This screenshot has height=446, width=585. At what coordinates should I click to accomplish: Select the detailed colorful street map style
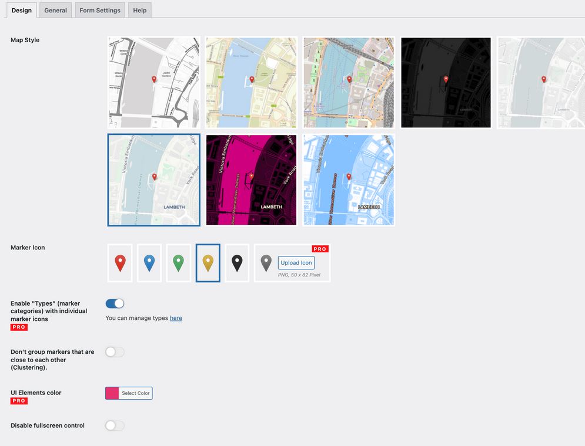click(349, 82)
